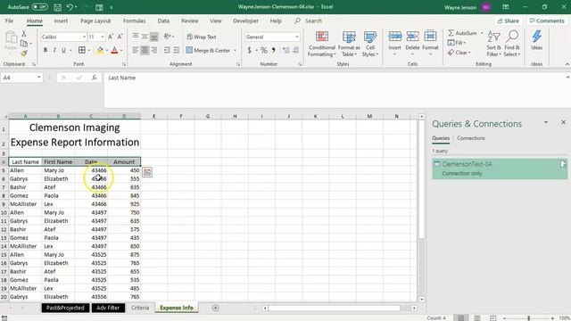The width and height of the screenshot is (571, 321).
Task: Open the File tab
Action: [x=9, y=21]
